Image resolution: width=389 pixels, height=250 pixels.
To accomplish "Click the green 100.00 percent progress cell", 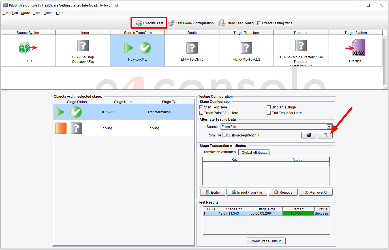I will [298, 213].
